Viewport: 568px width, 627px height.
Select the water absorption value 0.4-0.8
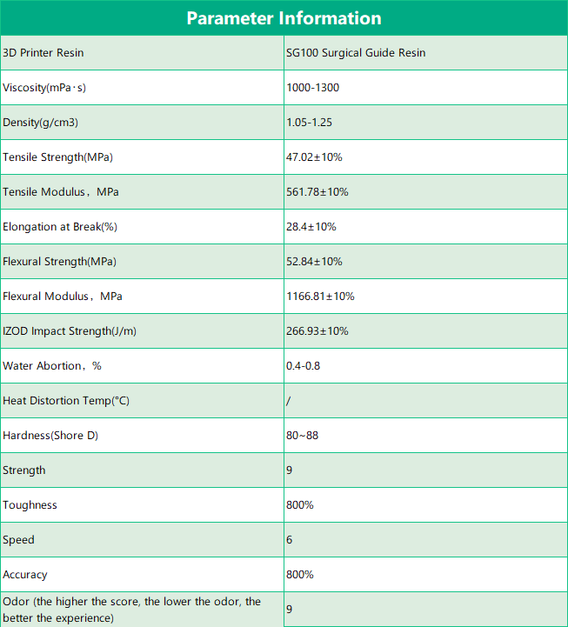coord(304,366)
